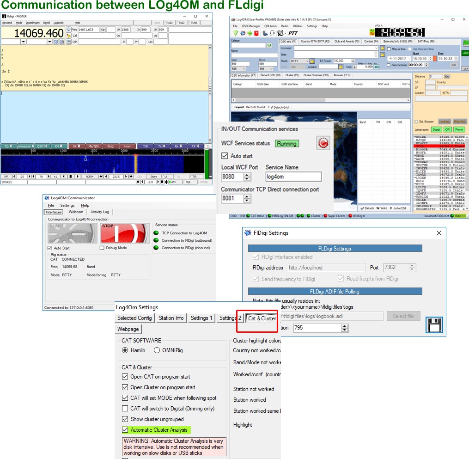Adjust the 795 polling value spinner

(x=345, y=328)
